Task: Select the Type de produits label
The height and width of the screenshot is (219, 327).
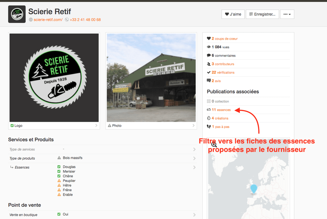Action: coord(22,158)
